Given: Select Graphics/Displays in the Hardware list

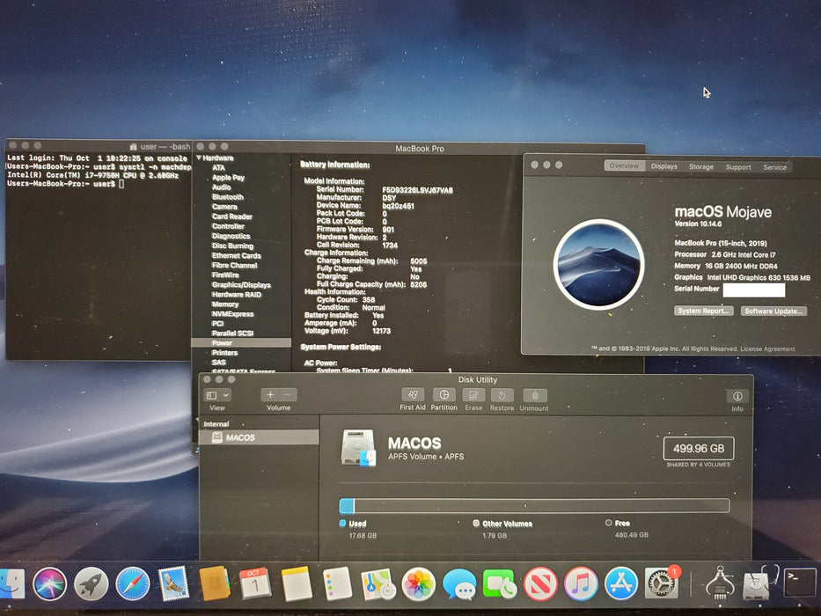Looking at the screenshot, I should [x=241, y=285].
